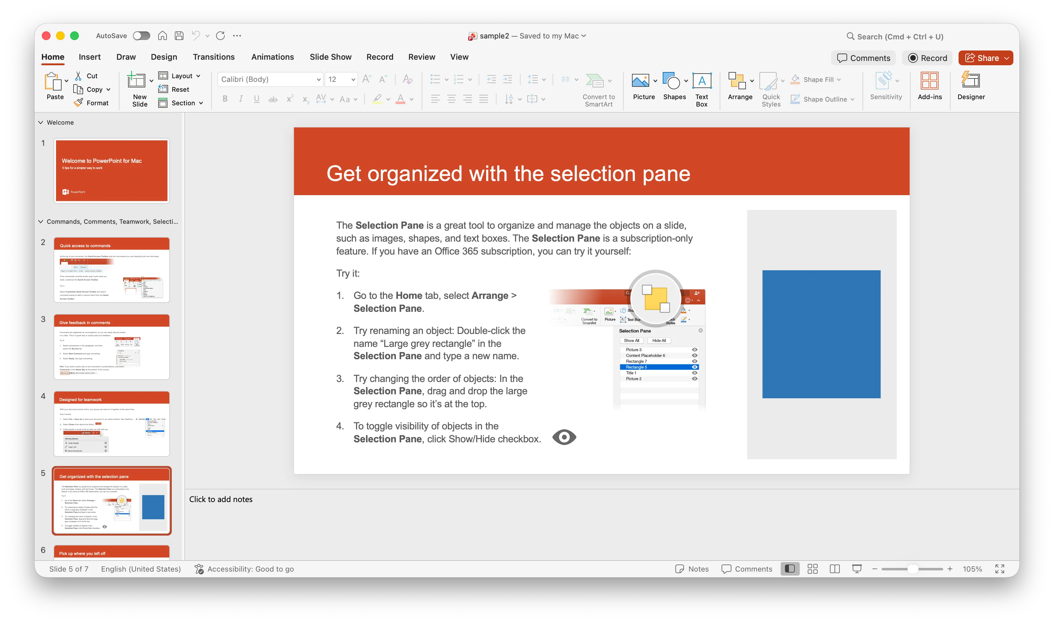Screen dimensions: 1054x623
Task: Click the zoom slider handle
Action: [x=912, y=569]
